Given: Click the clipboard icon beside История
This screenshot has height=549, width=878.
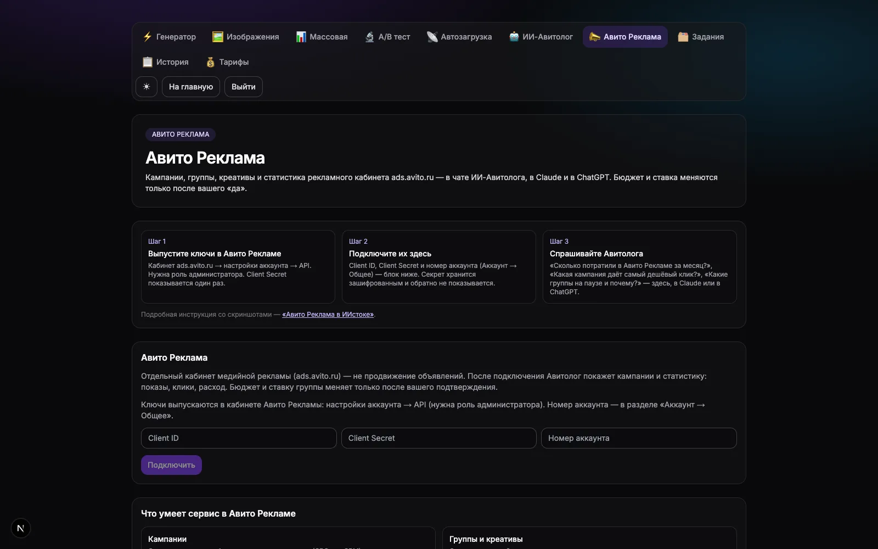Looking at the screenshot, I should [148, 62].
